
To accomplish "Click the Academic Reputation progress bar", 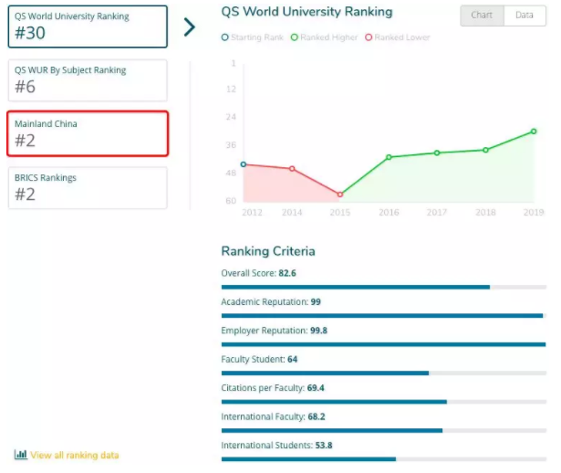I will click(383, 316).
